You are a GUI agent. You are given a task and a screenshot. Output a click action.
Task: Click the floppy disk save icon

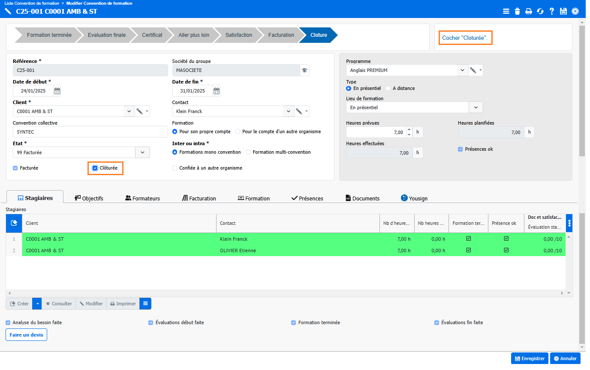tap(563, 11)
